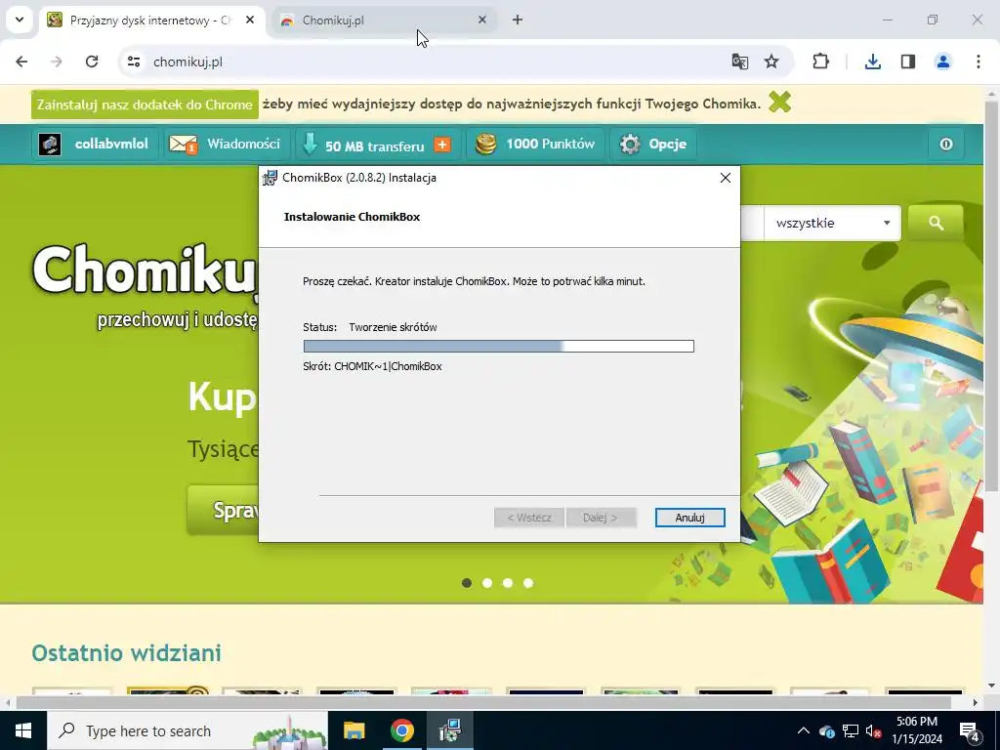Add transfer with the orange plus icon

[x=442, y=145]
